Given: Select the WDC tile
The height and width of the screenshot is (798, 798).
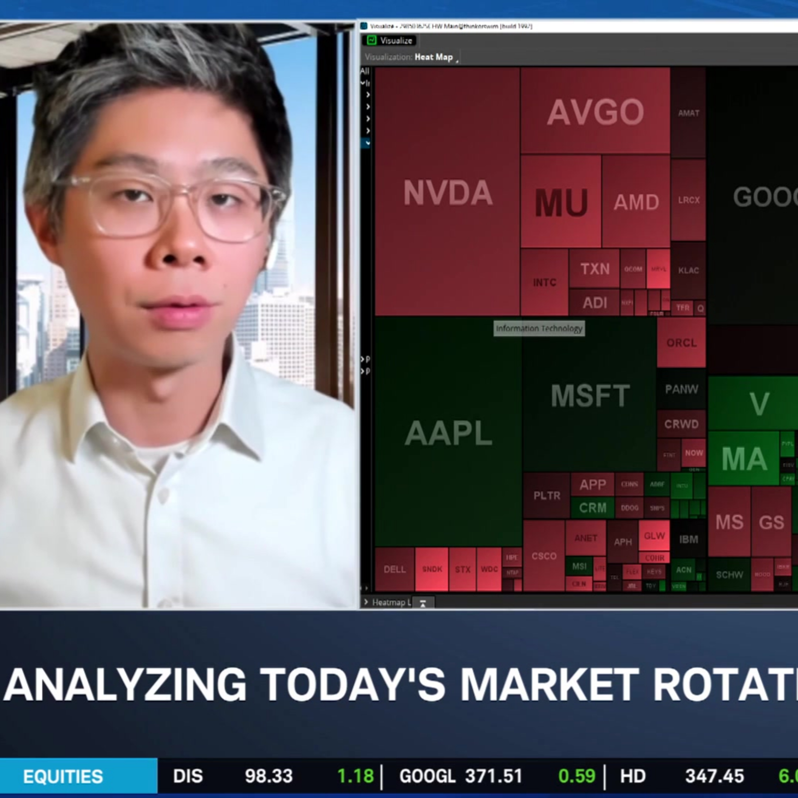Looking at the screenshot, I should [x=489, y=569].
